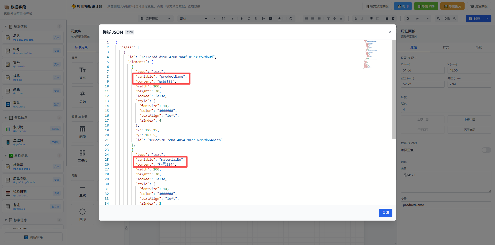Switch to the 样式 tab

point(446,47)
